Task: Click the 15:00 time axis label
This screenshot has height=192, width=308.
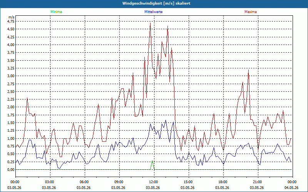Action: (x=189, y=182)
